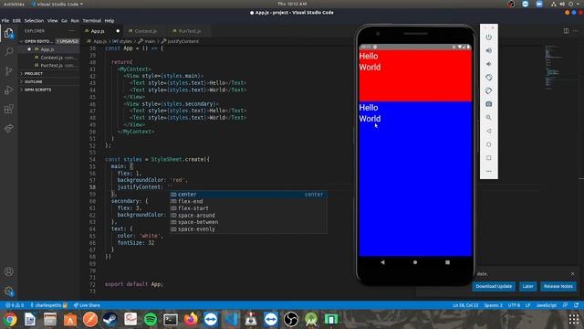Click the 'Spaces: 2' indentation setting
The image size is (584, 329).
click(493, 305)
